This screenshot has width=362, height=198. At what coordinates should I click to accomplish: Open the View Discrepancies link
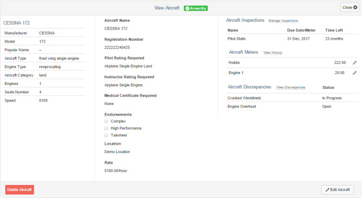pyautogui.click(x=291, y=87)
